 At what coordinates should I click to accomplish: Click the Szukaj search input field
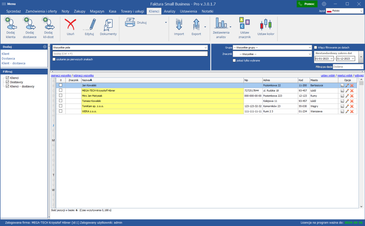click(130, 54)
